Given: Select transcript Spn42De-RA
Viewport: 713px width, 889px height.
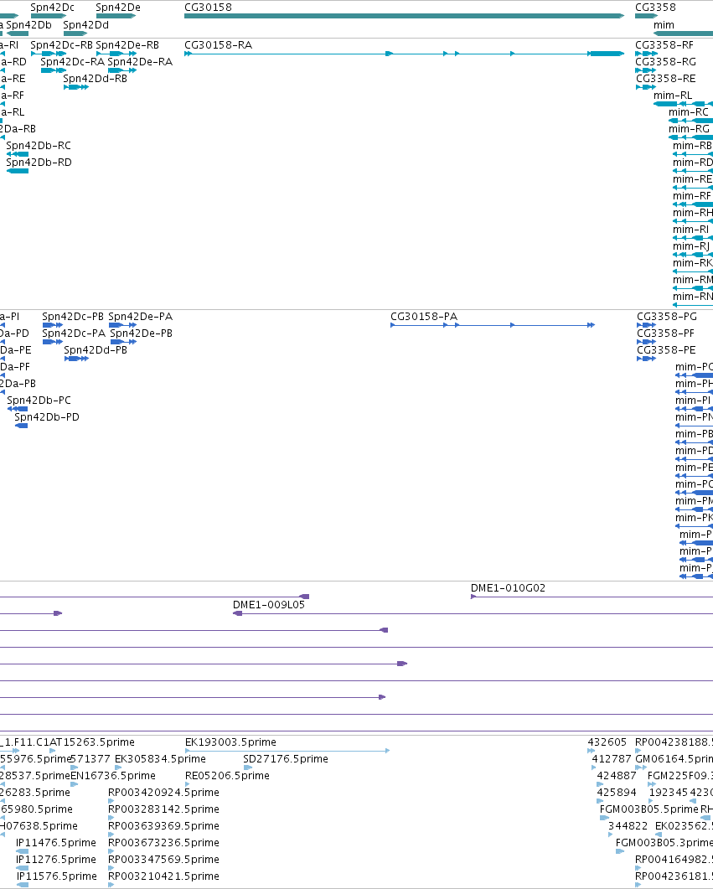Looking at the screenshot, I should [x=140, y=62].
